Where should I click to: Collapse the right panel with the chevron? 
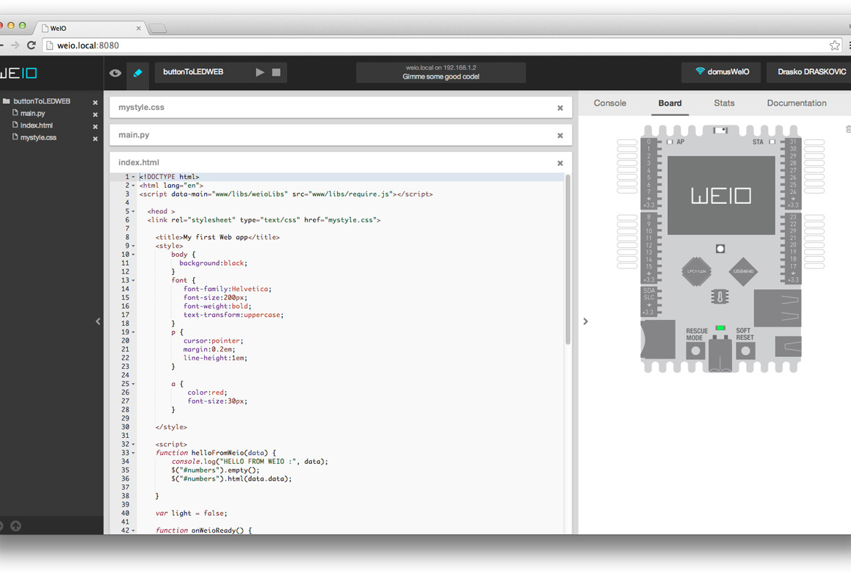[586, 321]
